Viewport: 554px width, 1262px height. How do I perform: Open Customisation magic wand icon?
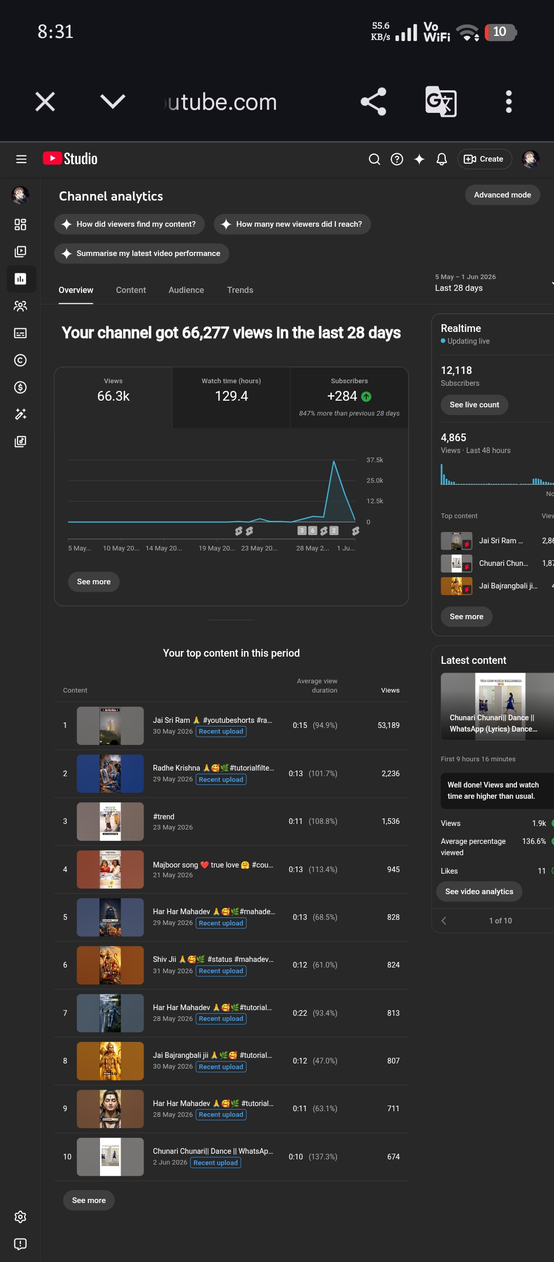pos(21,414)
